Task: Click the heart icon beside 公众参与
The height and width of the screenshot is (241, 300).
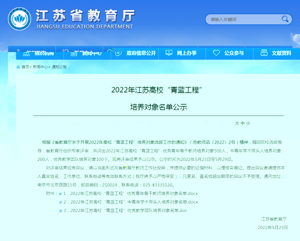Action: pyautogui.click(x=216, y=52)
